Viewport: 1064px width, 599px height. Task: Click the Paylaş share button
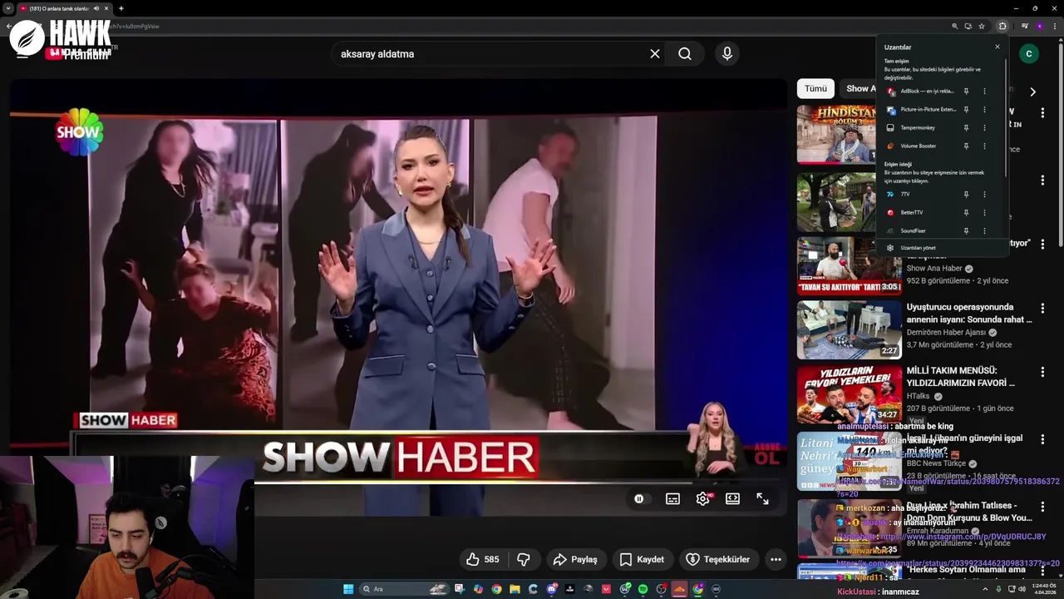tap(575, 560)
